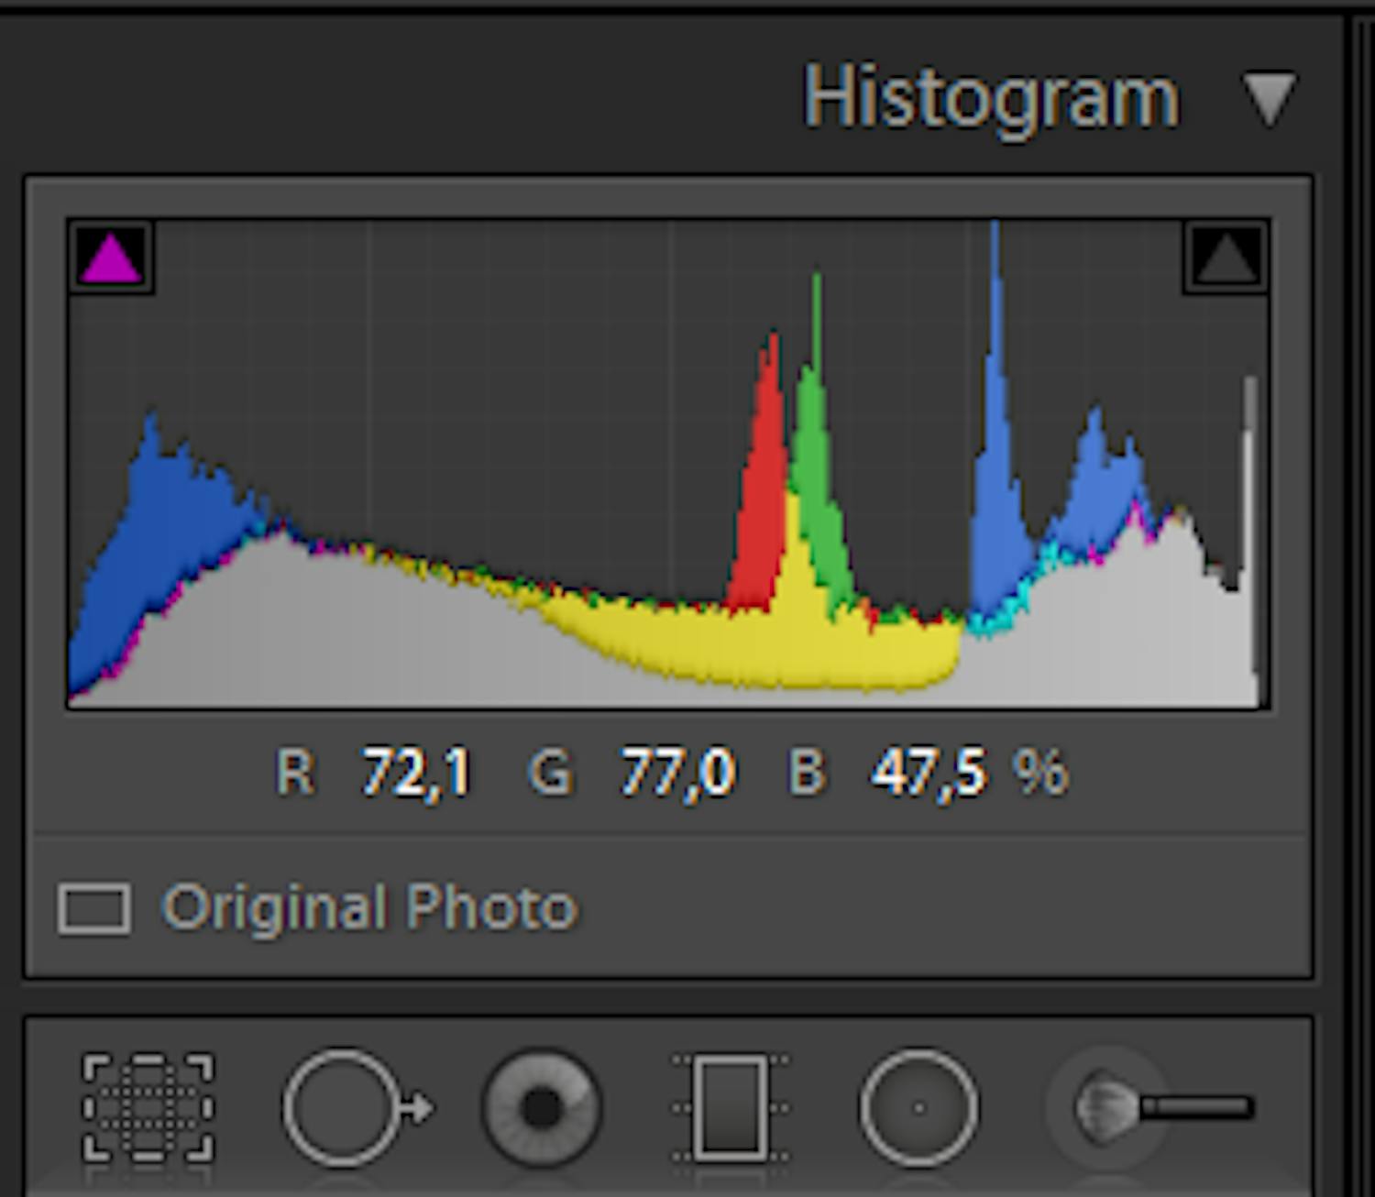Click the green peak in the histogram
The height and width of the screenshot is (1197, 1375).
click(814, 412)
